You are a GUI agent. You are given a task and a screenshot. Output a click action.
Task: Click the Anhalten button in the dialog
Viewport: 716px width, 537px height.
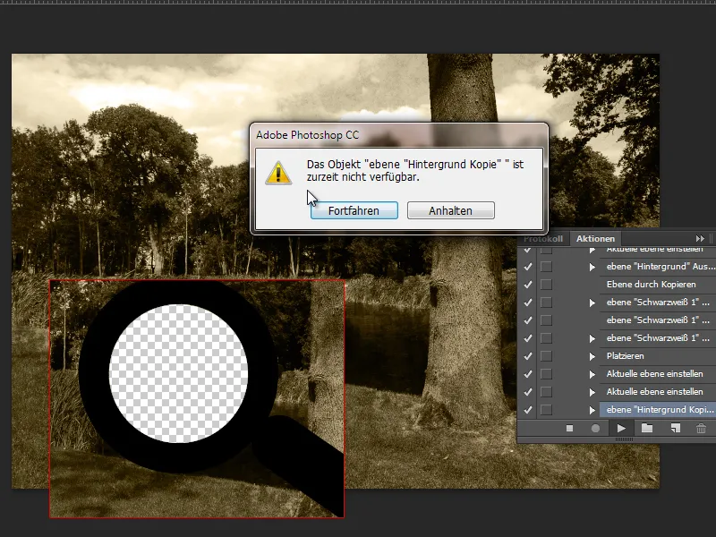451,210
